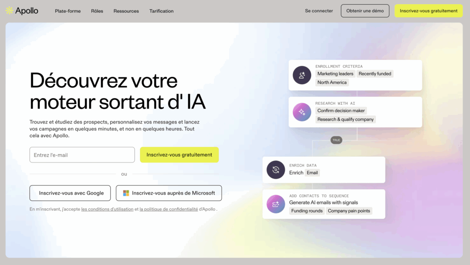The height and width of the screenshot is (265, 470).
Task: Select the Research & qualify company tag
Action: 346,119
